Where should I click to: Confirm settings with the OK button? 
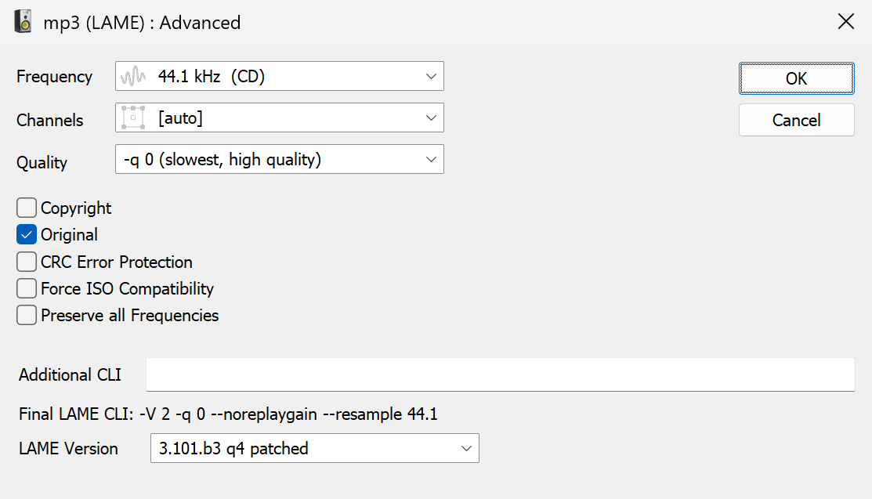point(796,78)
